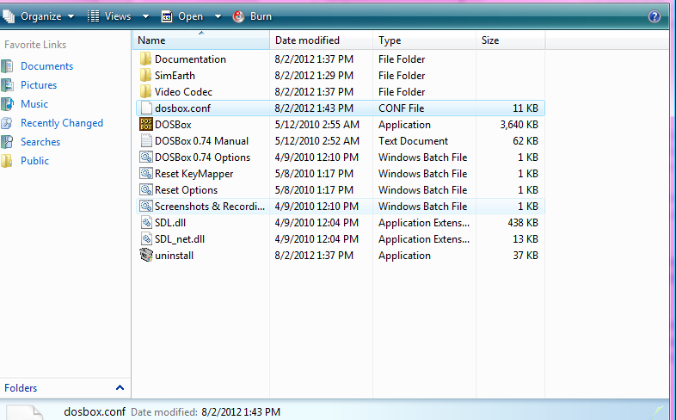The height and width of the screenshot is (420, 676).
Task: Click the Open toolbar icon
Action: point(167,16)
